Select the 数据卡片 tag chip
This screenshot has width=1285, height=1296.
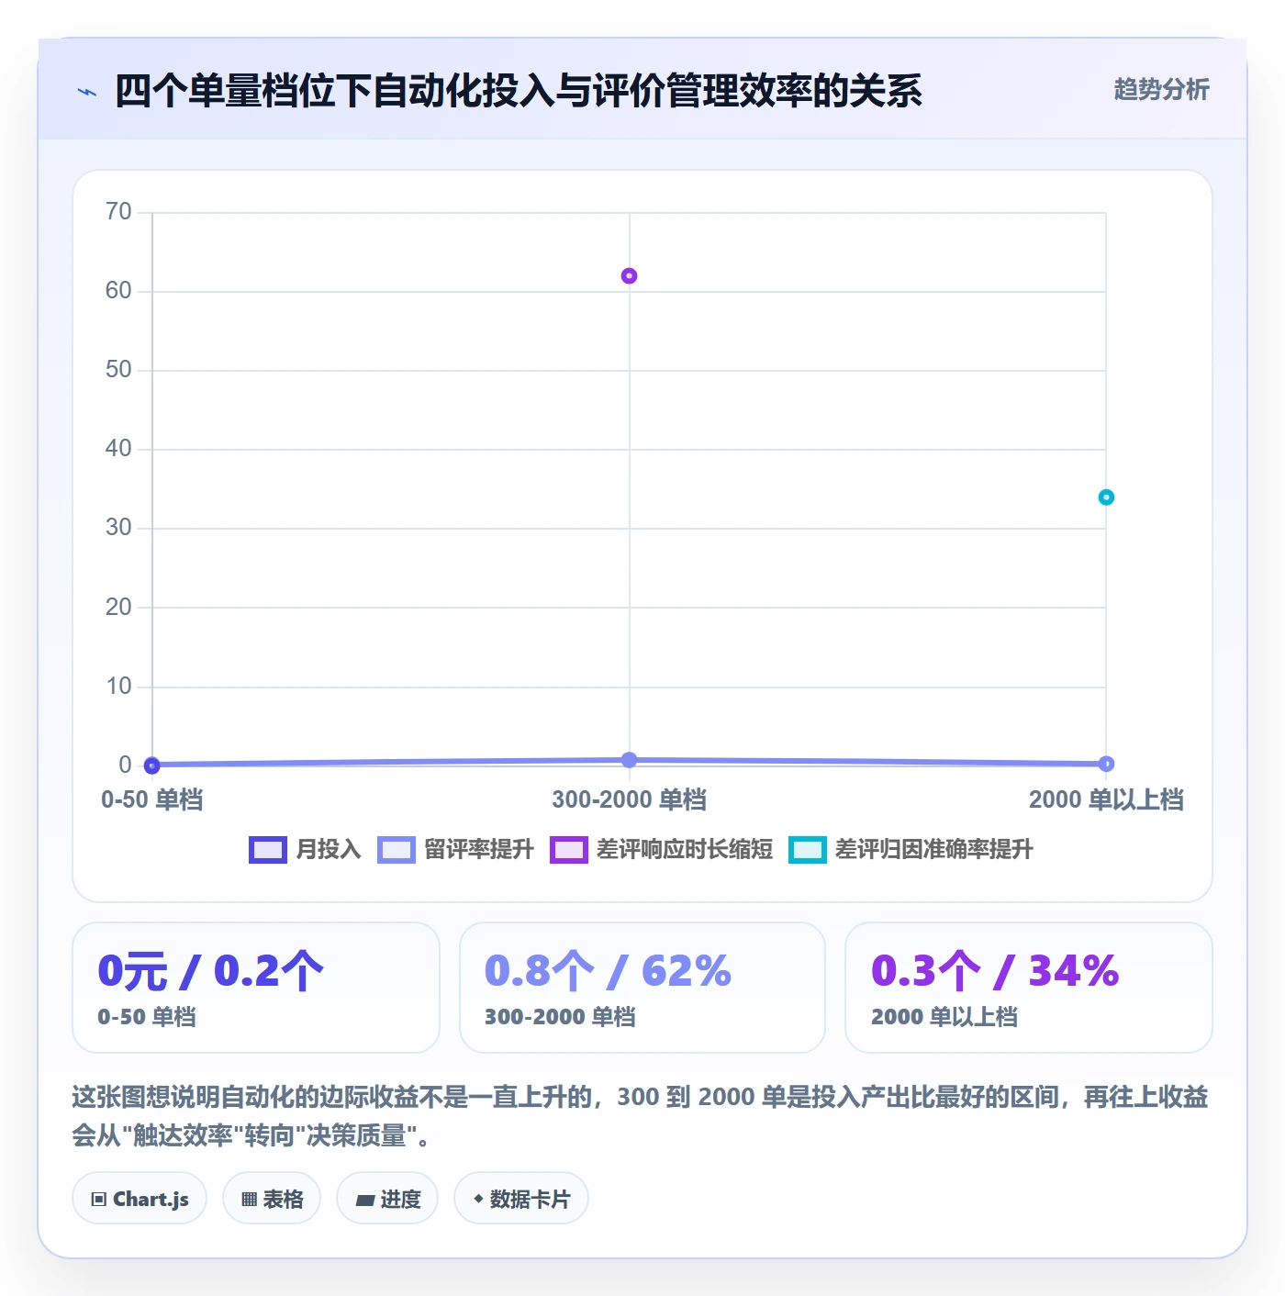521,1198
